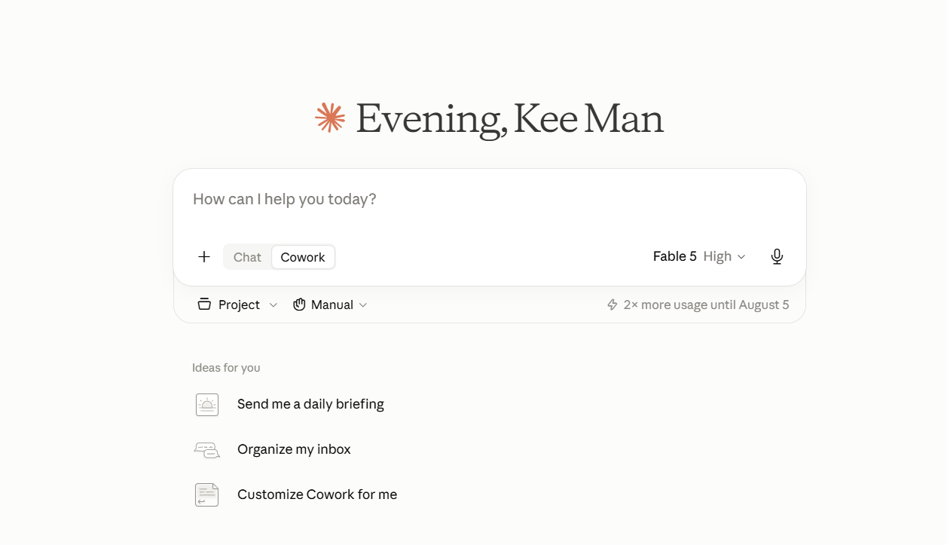
Task: Focus the 'How can I help you today?' field
Action: coord(490,199)
